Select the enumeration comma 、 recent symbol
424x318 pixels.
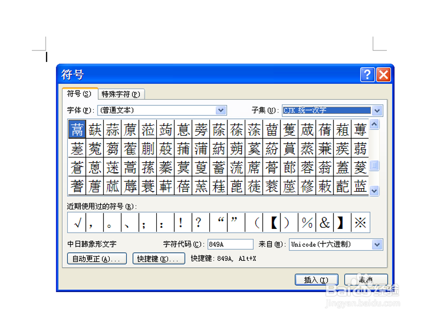click(130, 223)
